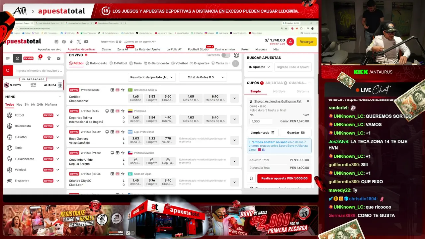Screen dimensions: 425x239
Task: Expand more markets for Deportes Tolima match
Action: 234,119
